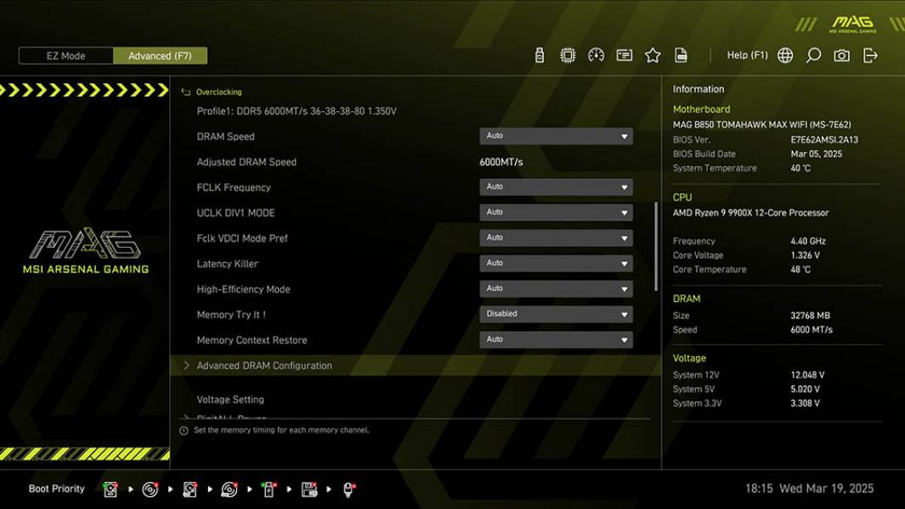Expand Advanced DRAM Configuration submenu

pos(416,366)
